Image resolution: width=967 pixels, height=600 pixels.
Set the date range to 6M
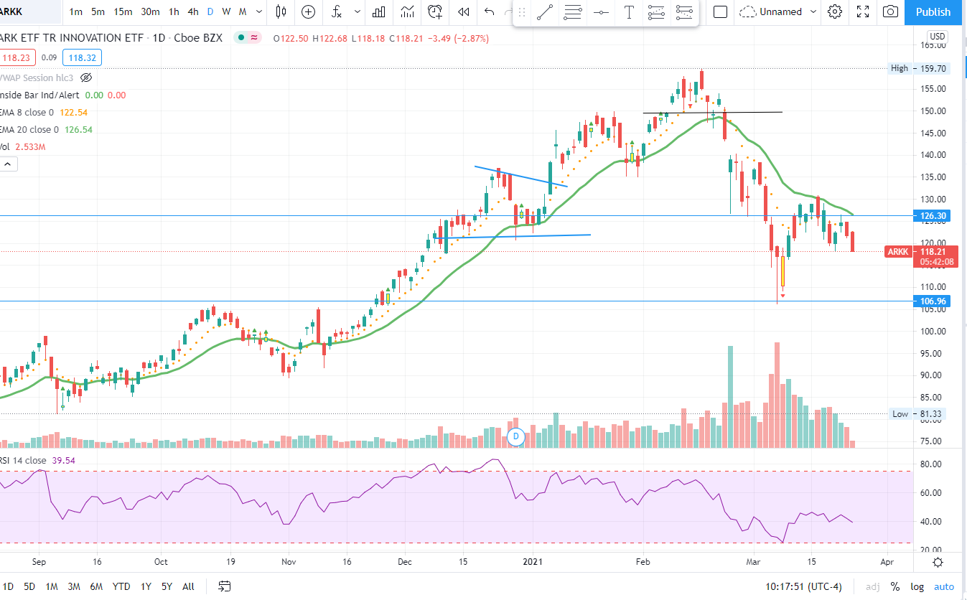click(96, 586)
